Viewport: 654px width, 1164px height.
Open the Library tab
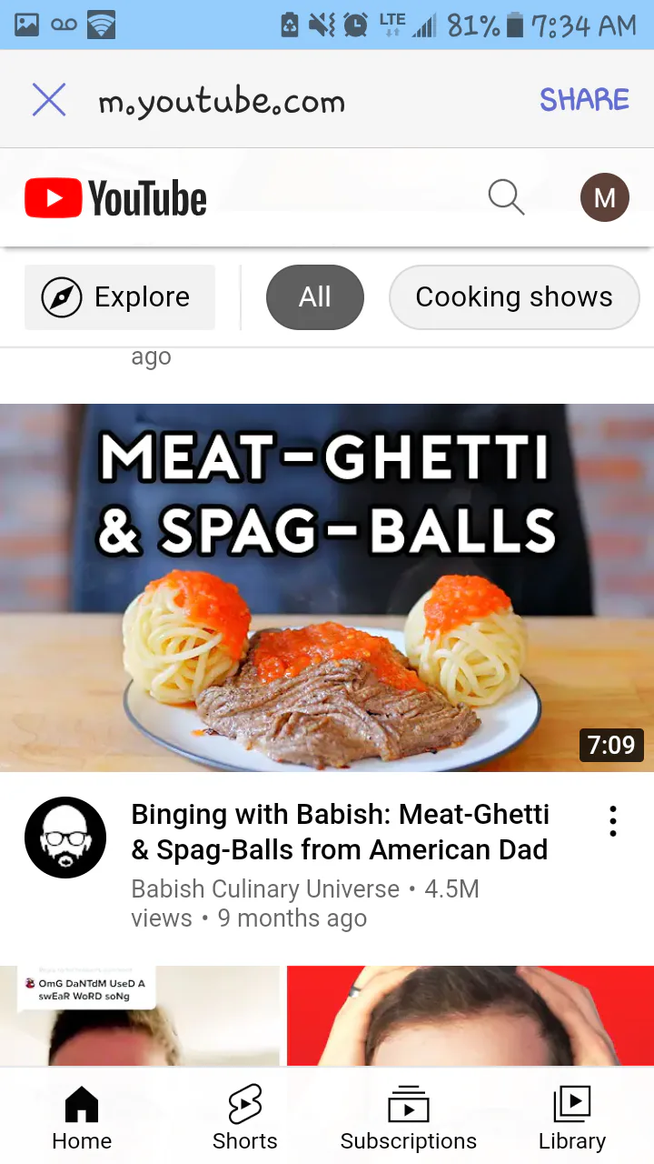tap(572, 1119)
